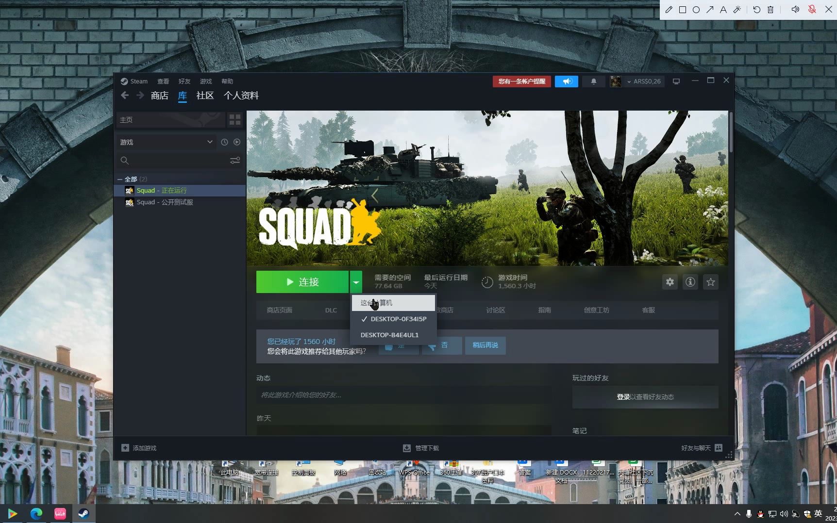Open 好友与聊天 panel
Screen dimensions: 837x523
tap(702, 448)
